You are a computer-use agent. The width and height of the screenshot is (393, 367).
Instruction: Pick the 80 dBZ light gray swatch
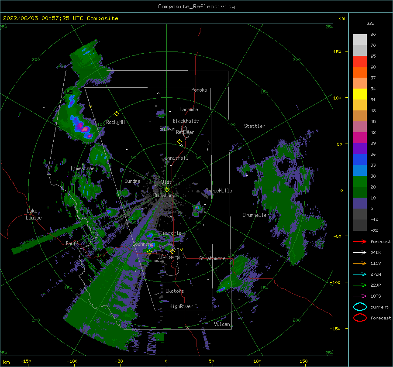tap(360, 40)
